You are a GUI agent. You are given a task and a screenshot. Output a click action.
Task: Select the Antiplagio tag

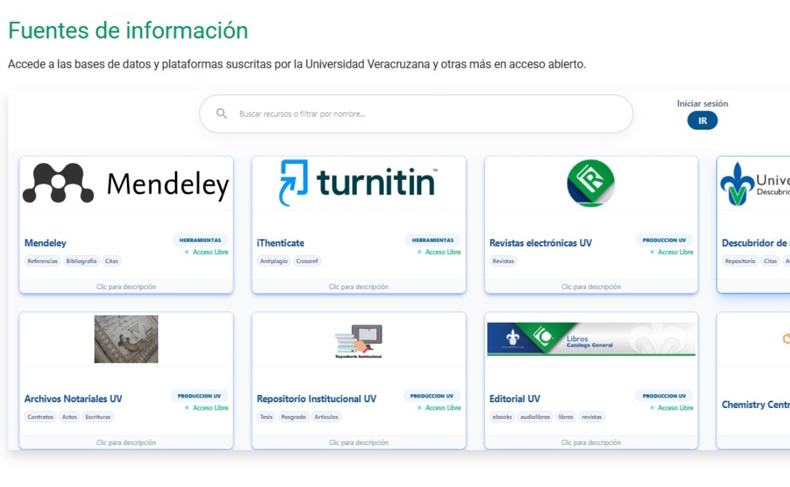tap(274, 261)
